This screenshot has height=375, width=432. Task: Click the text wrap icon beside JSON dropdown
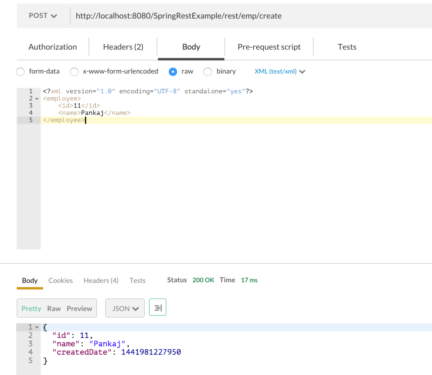tap(157, 308)
